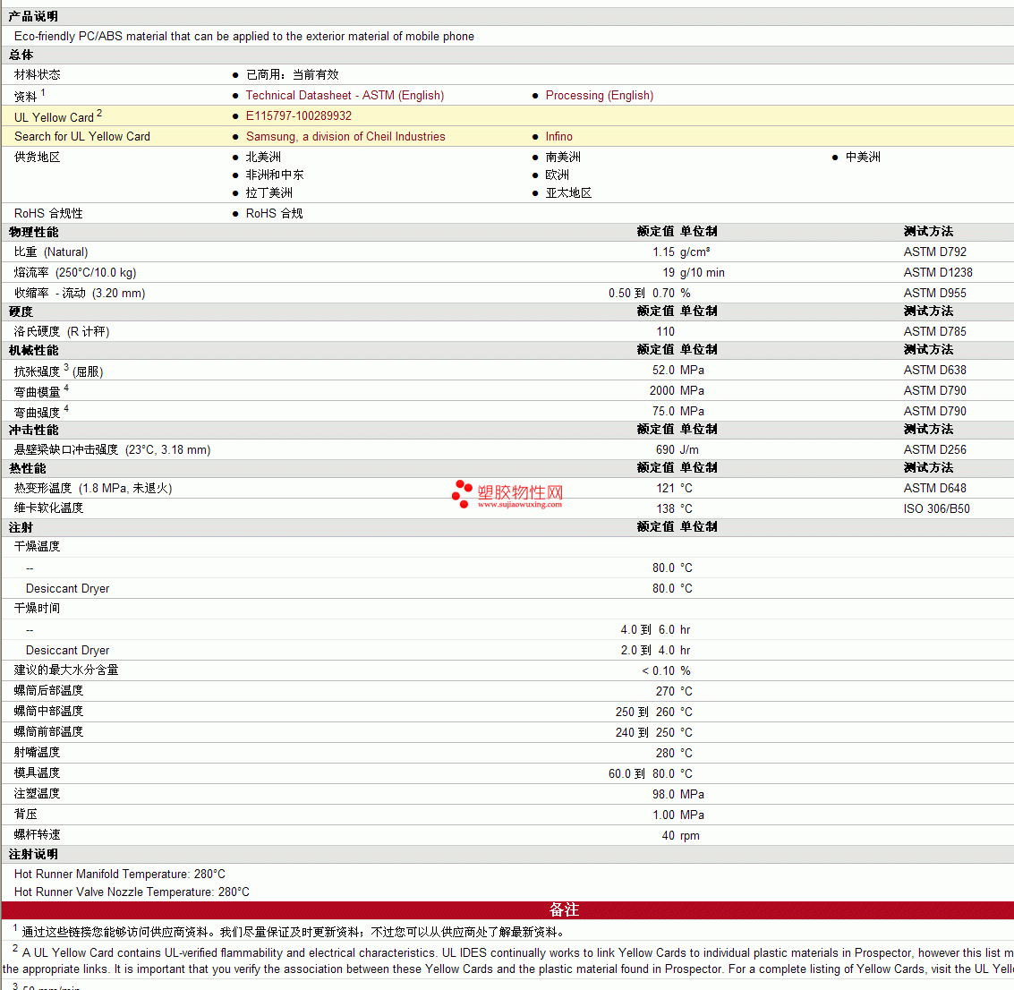Select drying time value 4.0 到 6.0 hr

pyautogui.click(x=655, y=630)
